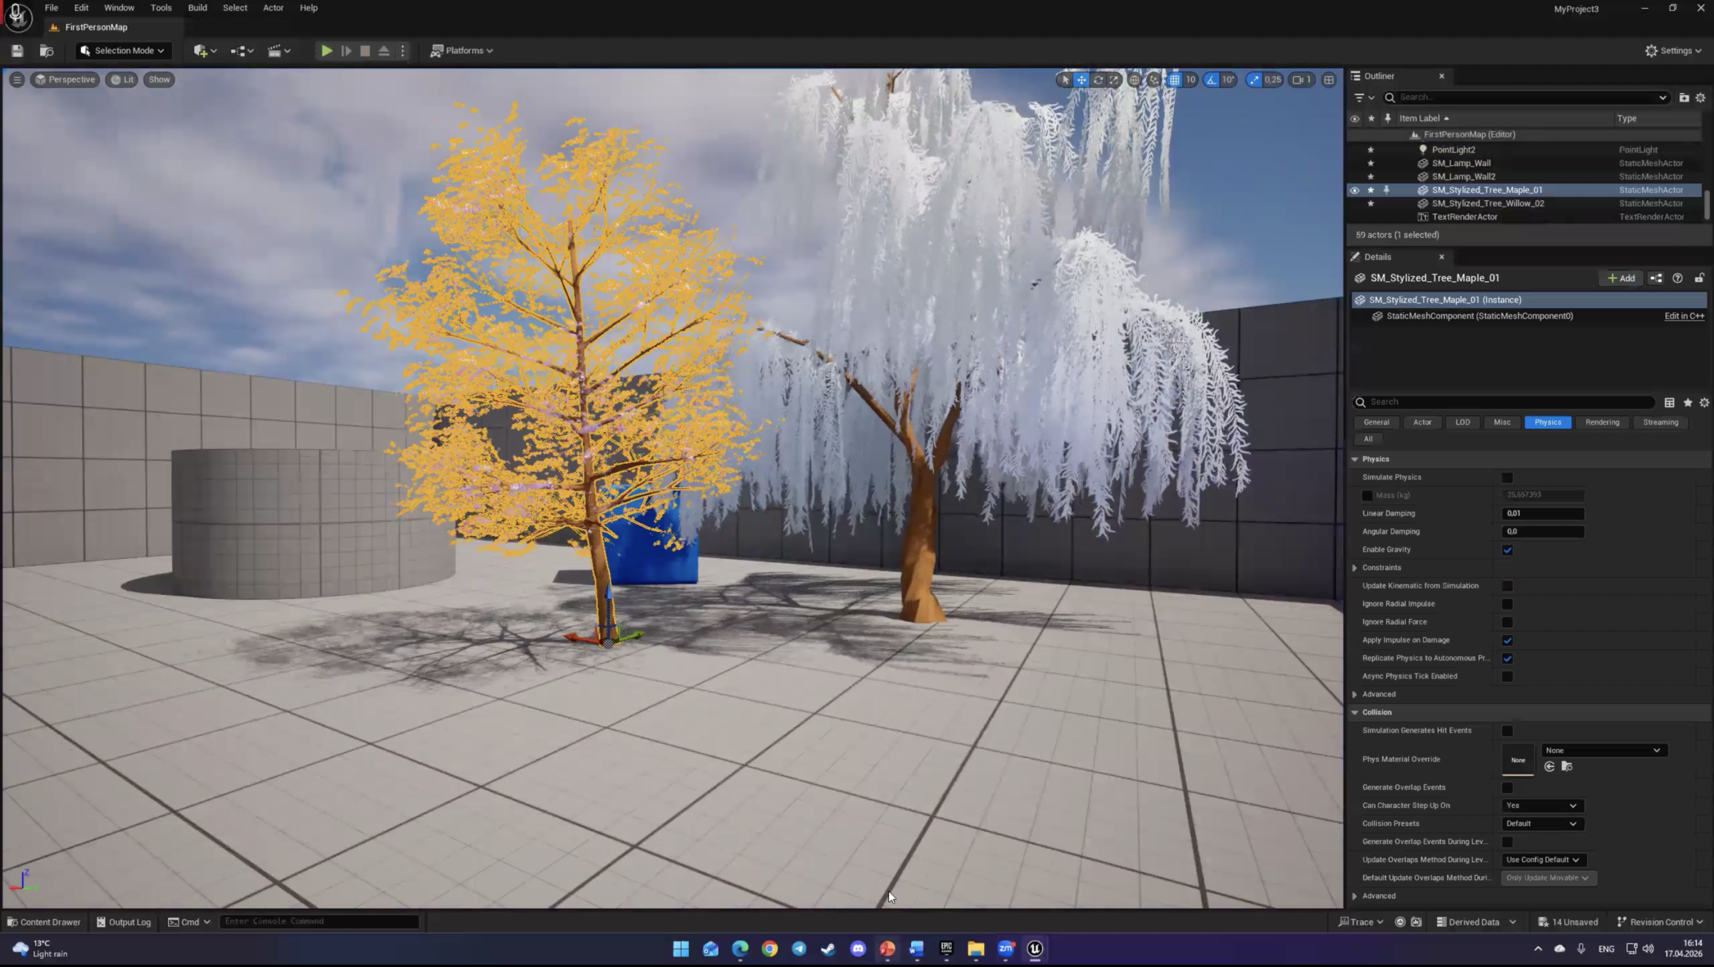
Task: Switch to the Rendering filter tab
Action: (x=1602, y=422)
